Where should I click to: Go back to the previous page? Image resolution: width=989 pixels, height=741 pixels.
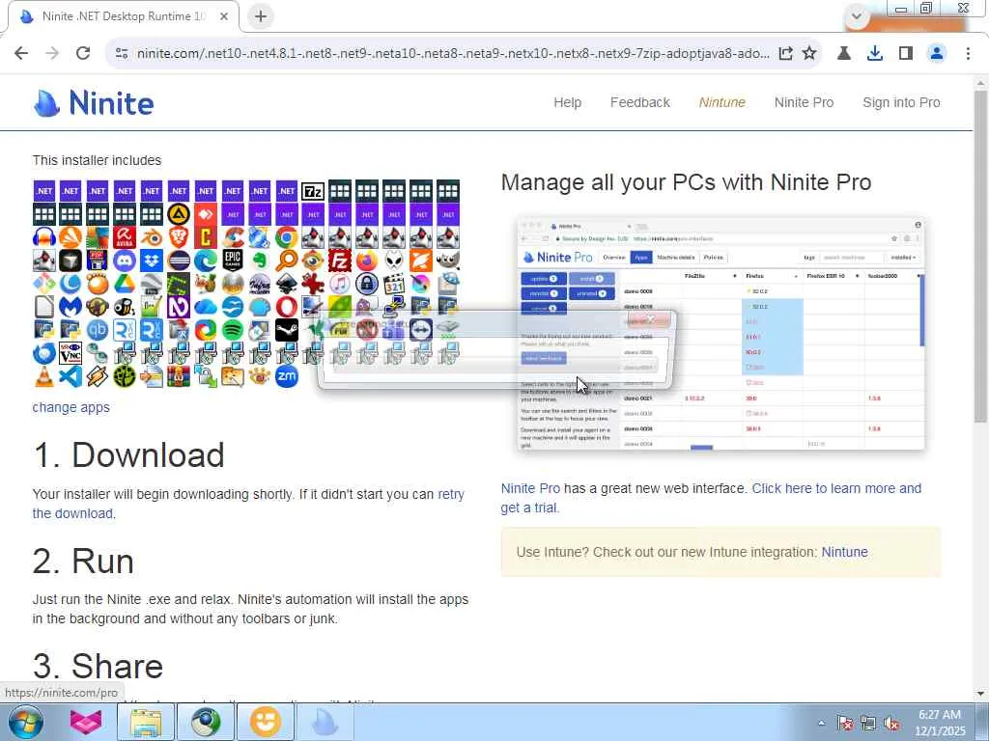[x=21, y=54]
